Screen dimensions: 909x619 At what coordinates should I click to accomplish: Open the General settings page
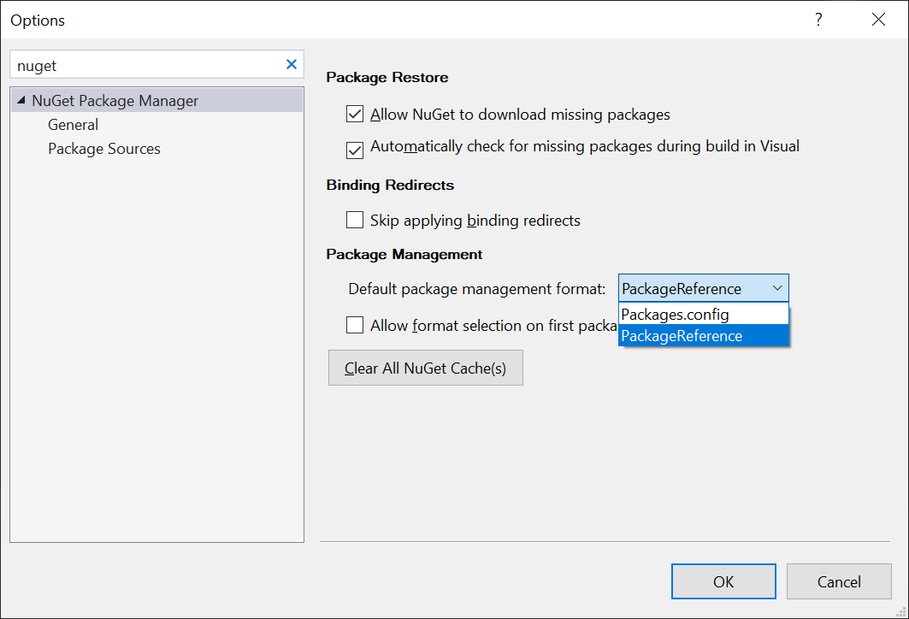[x=73, y=125]
